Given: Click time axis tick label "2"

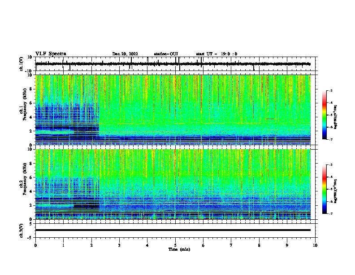Looking at the screenshot, I should (91, 245).
